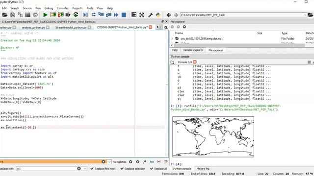The height and width of the screenshot is (176, 314).
Task: Click the file explorer horizontal scrollbar
Action: coord(239,45)
